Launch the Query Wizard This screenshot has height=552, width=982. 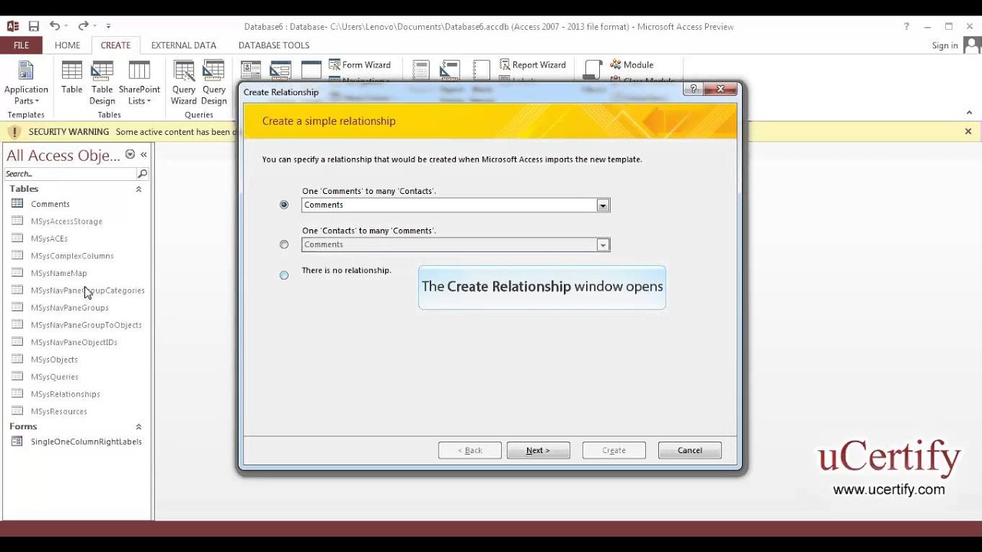[x=184, y=83]
